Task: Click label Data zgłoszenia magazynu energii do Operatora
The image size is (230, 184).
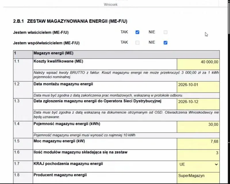Action: 97,101
